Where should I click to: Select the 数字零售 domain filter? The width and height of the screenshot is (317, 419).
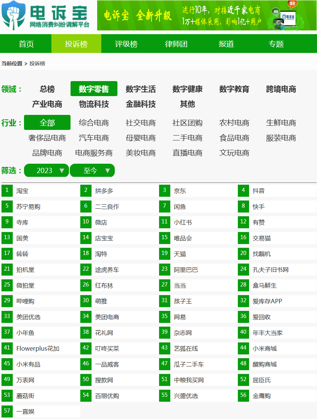[94, 89]
